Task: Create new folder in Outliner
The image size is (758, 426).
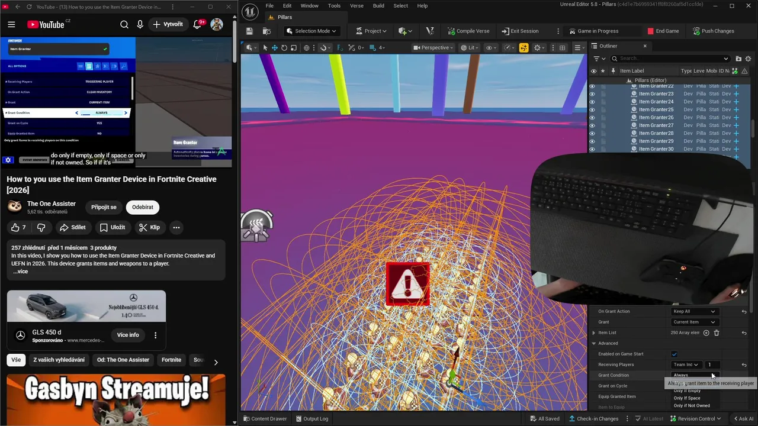Action: (738, 59)
